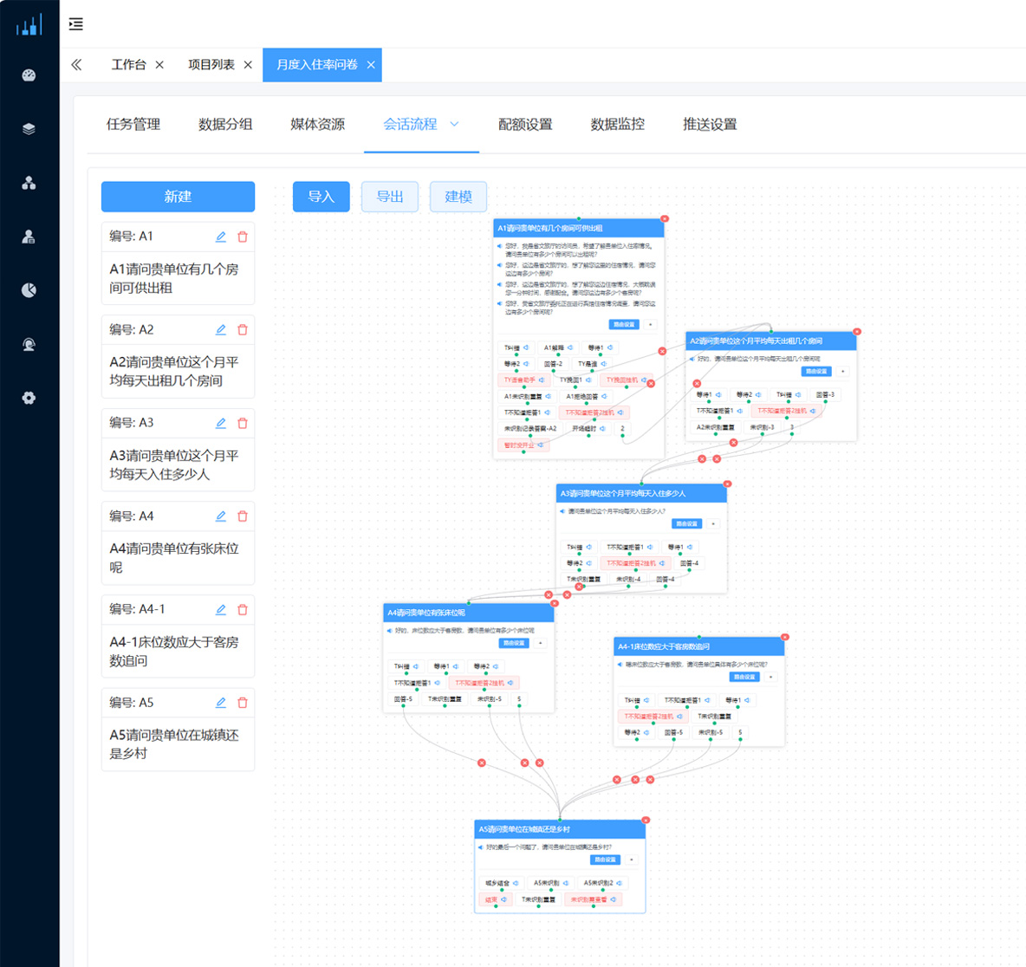The image size is (1026, 967).
Task: Expand the 会话流程 dropdown chevron
Action: (x=454, y=124)
